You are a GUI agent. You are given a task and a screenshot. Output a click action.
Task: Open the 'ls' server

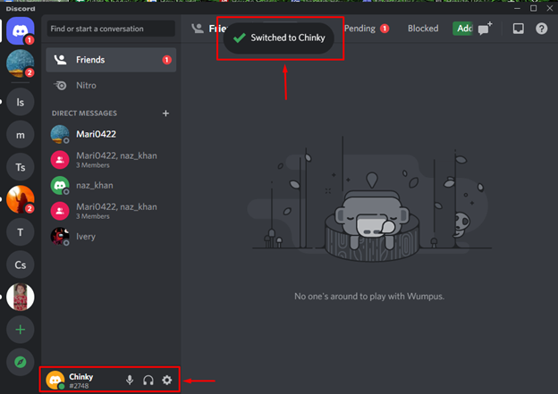point(21,102)
